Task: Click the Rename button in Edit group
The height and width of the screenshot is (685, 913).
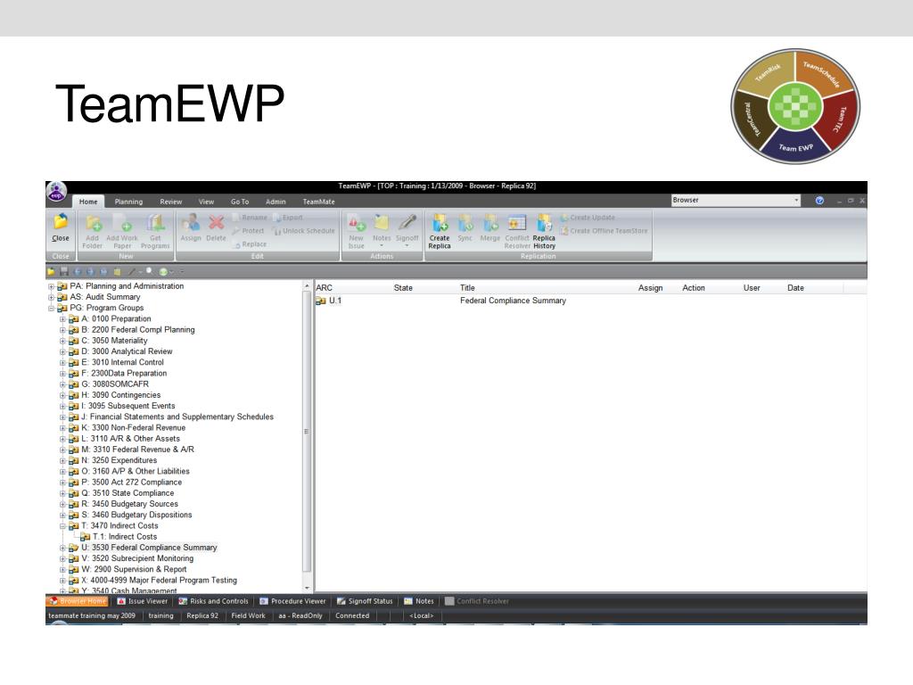Action: click(x=251, y=218)
